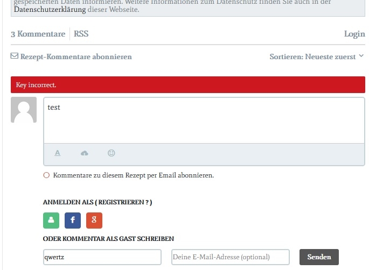Screen dimensions: 369x270
Task: Open the emoji smiley picker
Action: (x=112, y=153)
